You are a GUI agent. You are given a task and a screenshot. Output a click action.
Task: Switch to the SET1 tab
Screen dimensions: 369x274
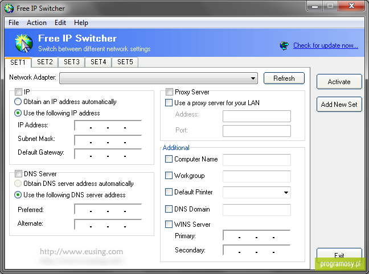point(18,63)
